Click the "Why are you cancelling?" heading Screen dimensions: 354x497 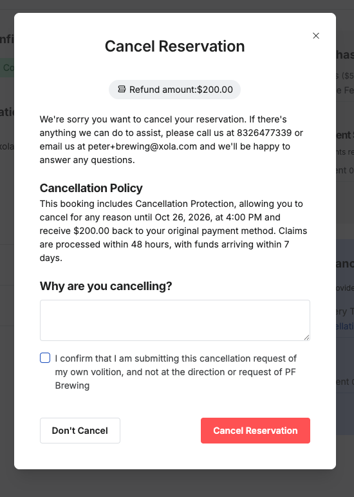(x=106, y=286)
